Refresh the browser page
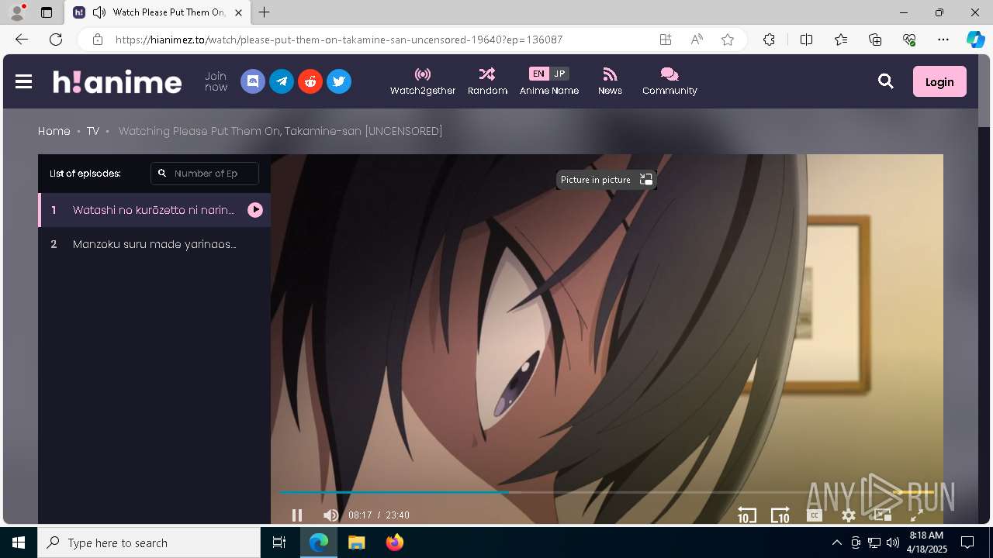This screenshot has width=993, height=558. coord(56,40)
